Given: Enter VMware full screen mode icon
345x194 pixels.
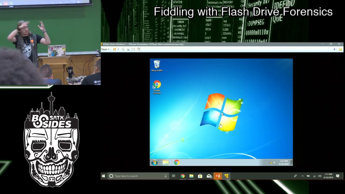Looking at the screenshot, I should (133, 49).
